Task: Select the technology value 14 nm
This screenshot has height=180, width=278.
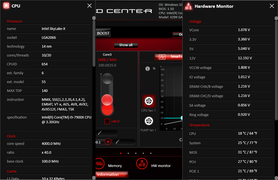Action: click(x=47, y=46)
